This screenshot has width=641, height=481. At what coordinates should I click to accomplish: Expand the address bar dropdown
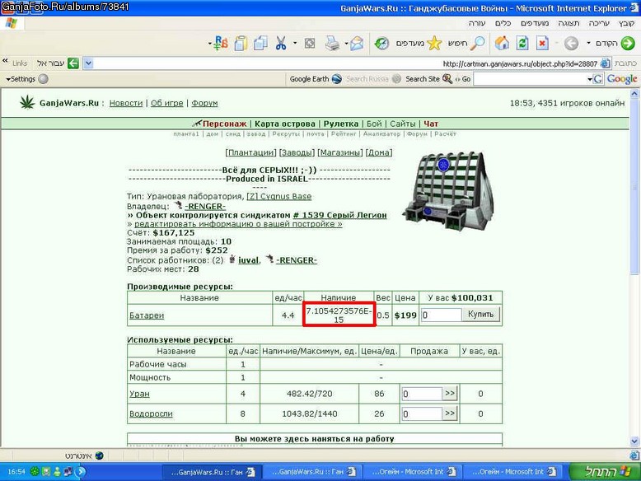(88, 63)
